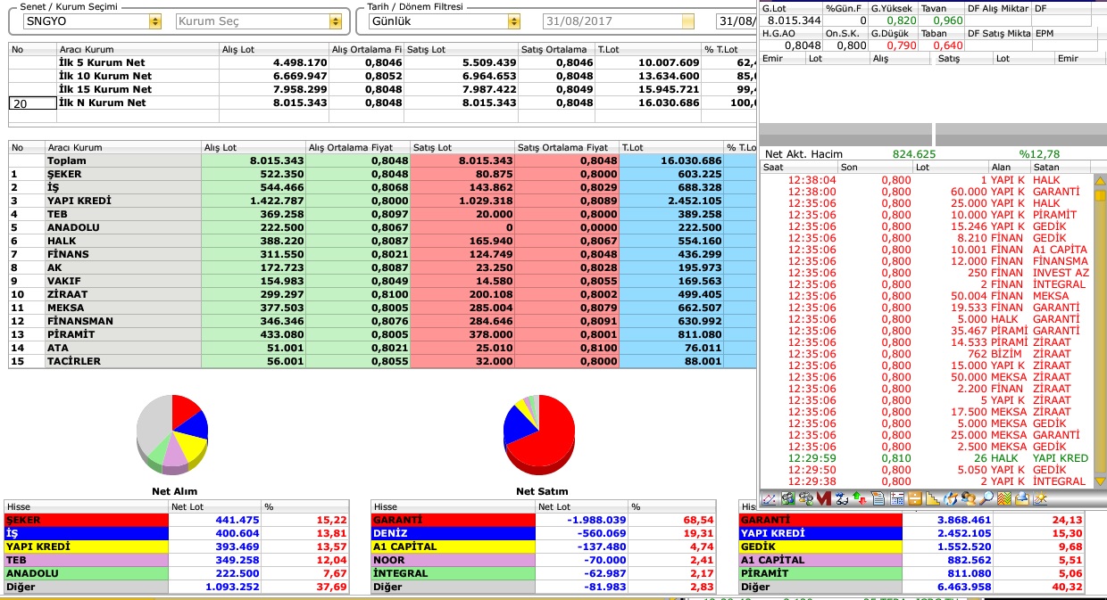The height and width of the screenshot is (600, 1107).
Task: Select the ŞEKER row in the Net Alım table
Action: tap(176, 520)
